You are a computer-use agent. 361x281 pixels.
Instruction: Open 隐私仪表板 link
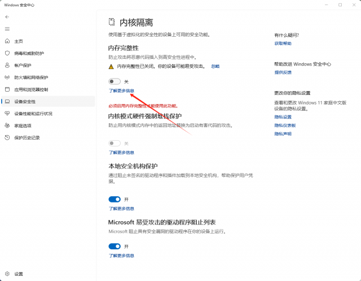tap(285, 125)
